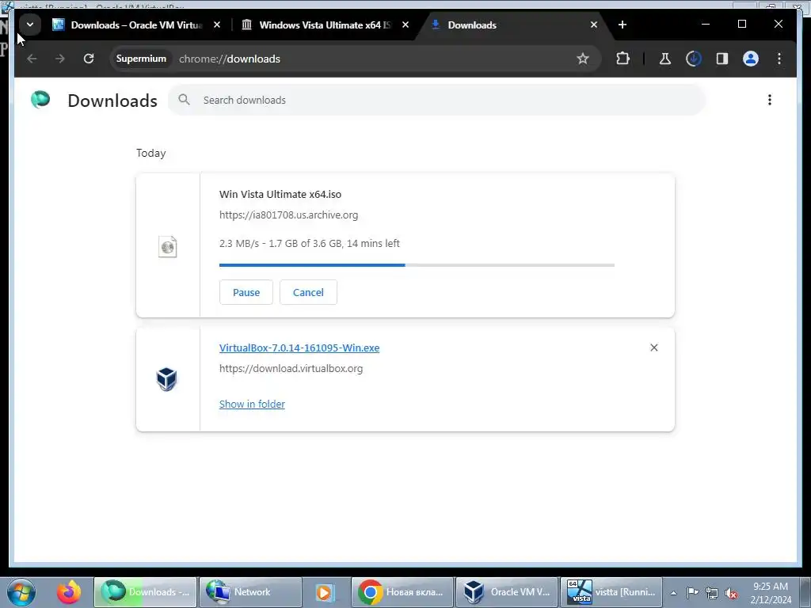This screenshot has height=608, width=811.
Task: Show the VirtualBox installer in folder
Action: (252, 404)
